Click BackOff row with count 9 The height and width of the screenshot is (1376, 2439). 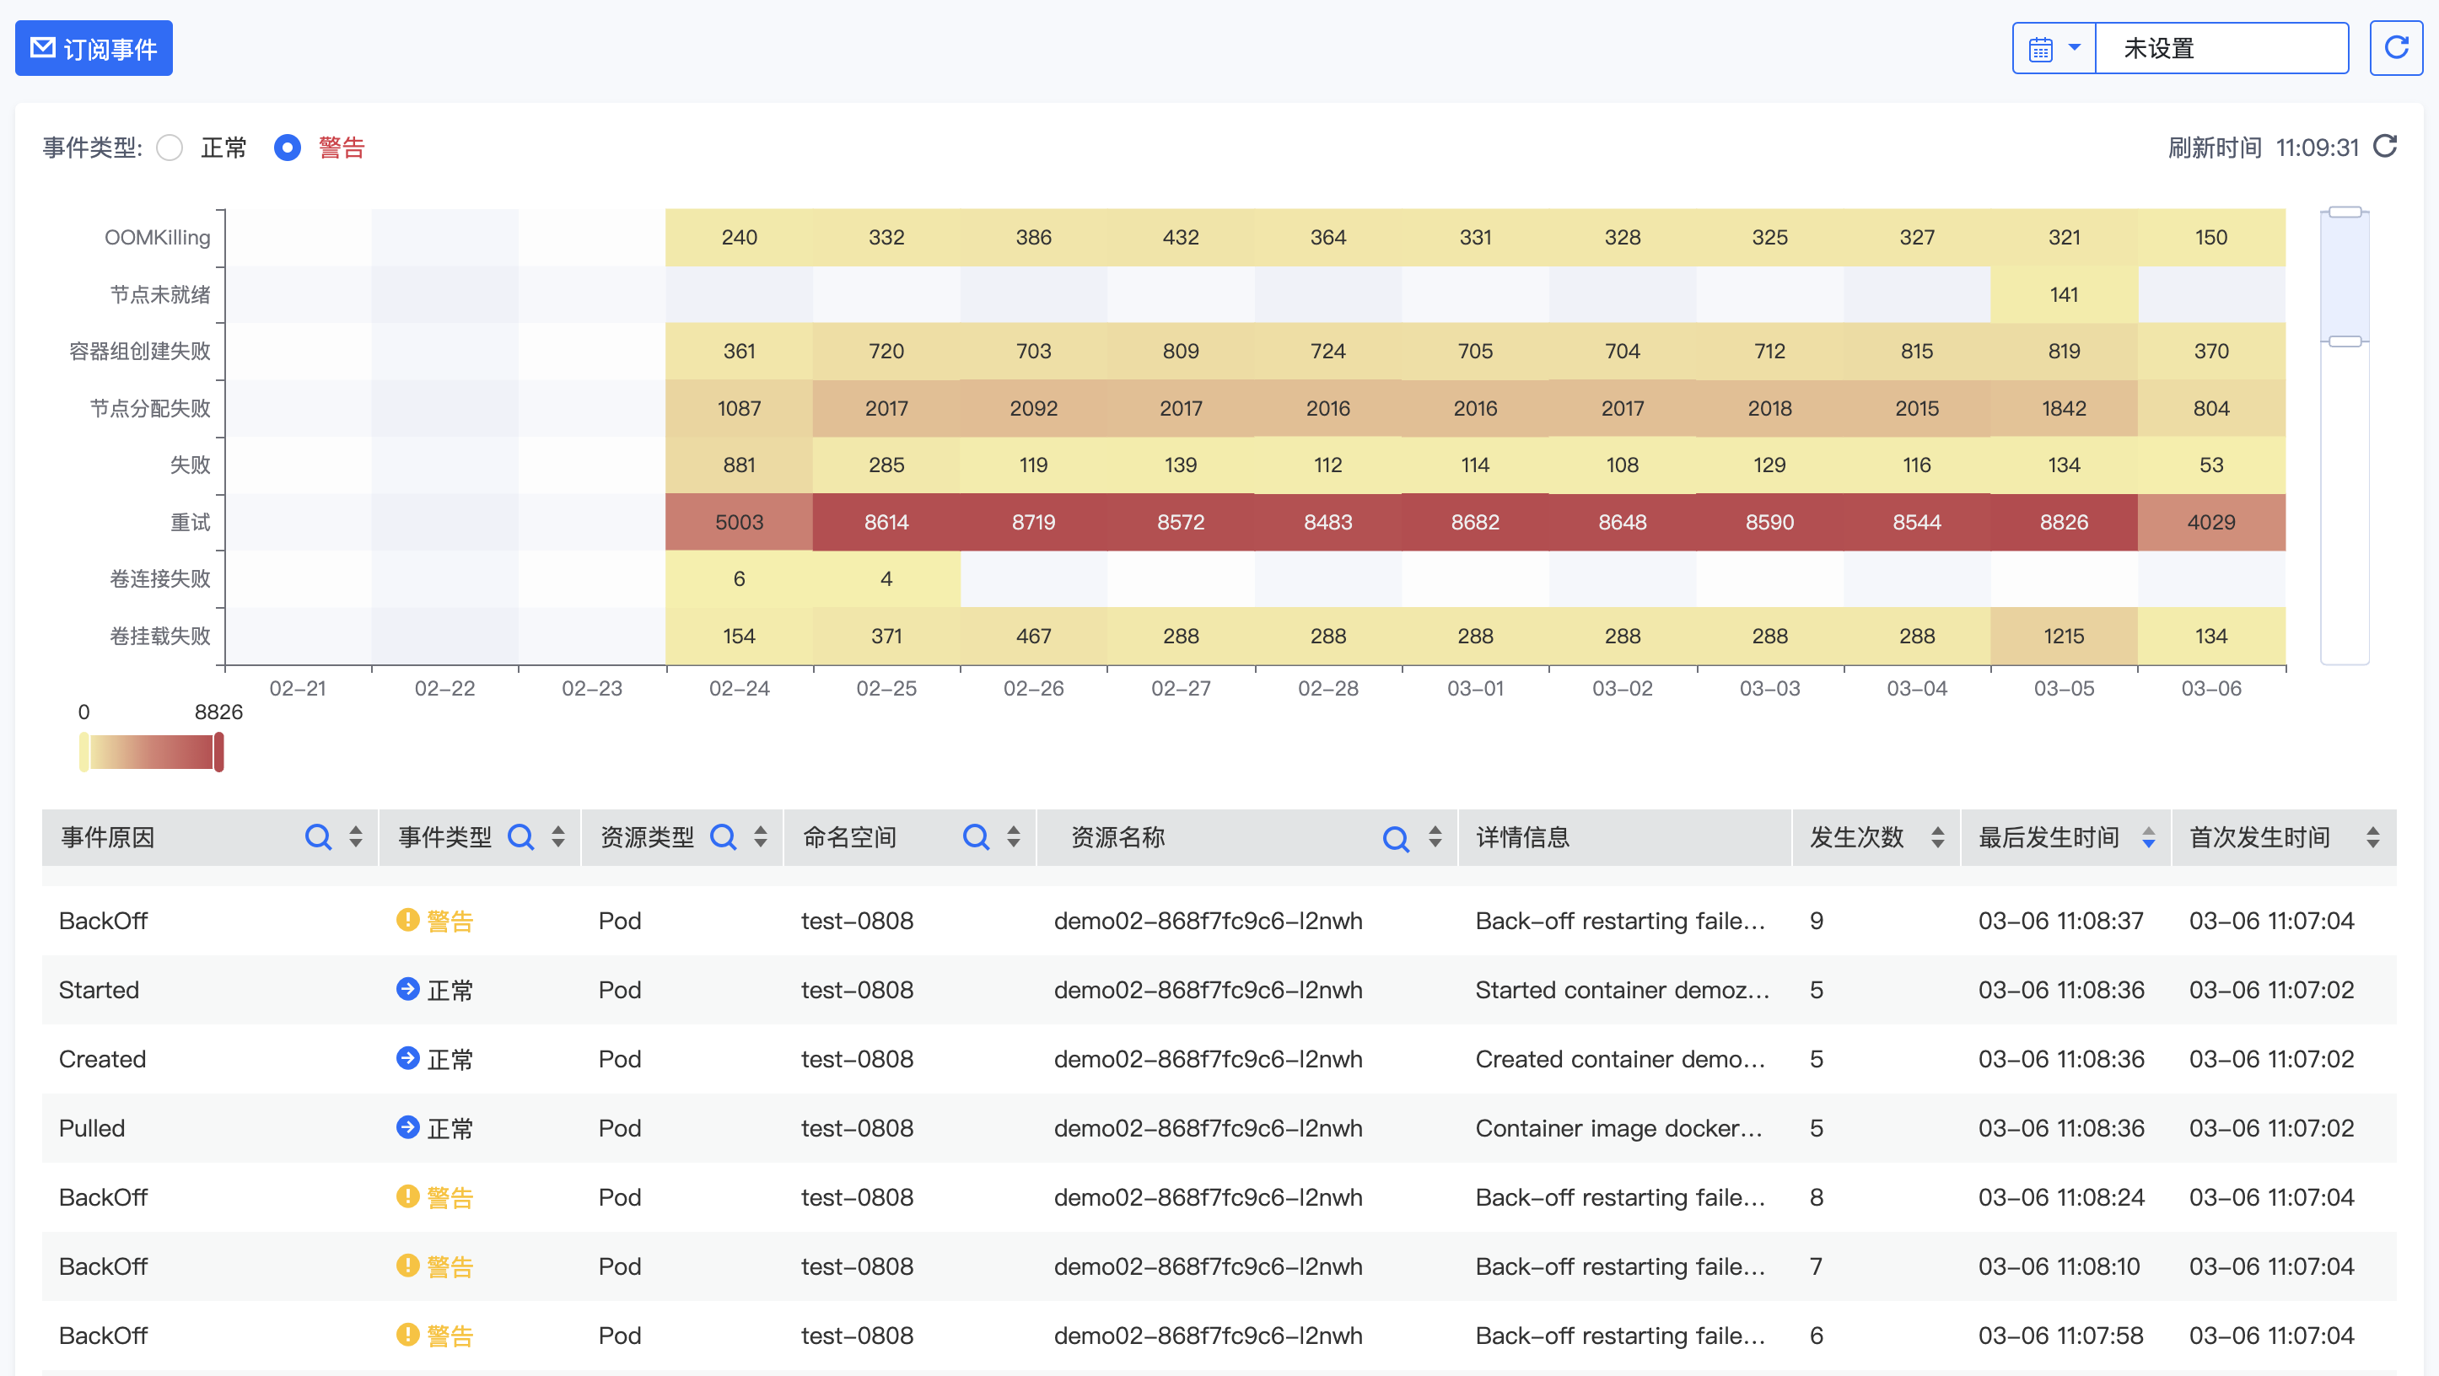[x=1219, y=921]
